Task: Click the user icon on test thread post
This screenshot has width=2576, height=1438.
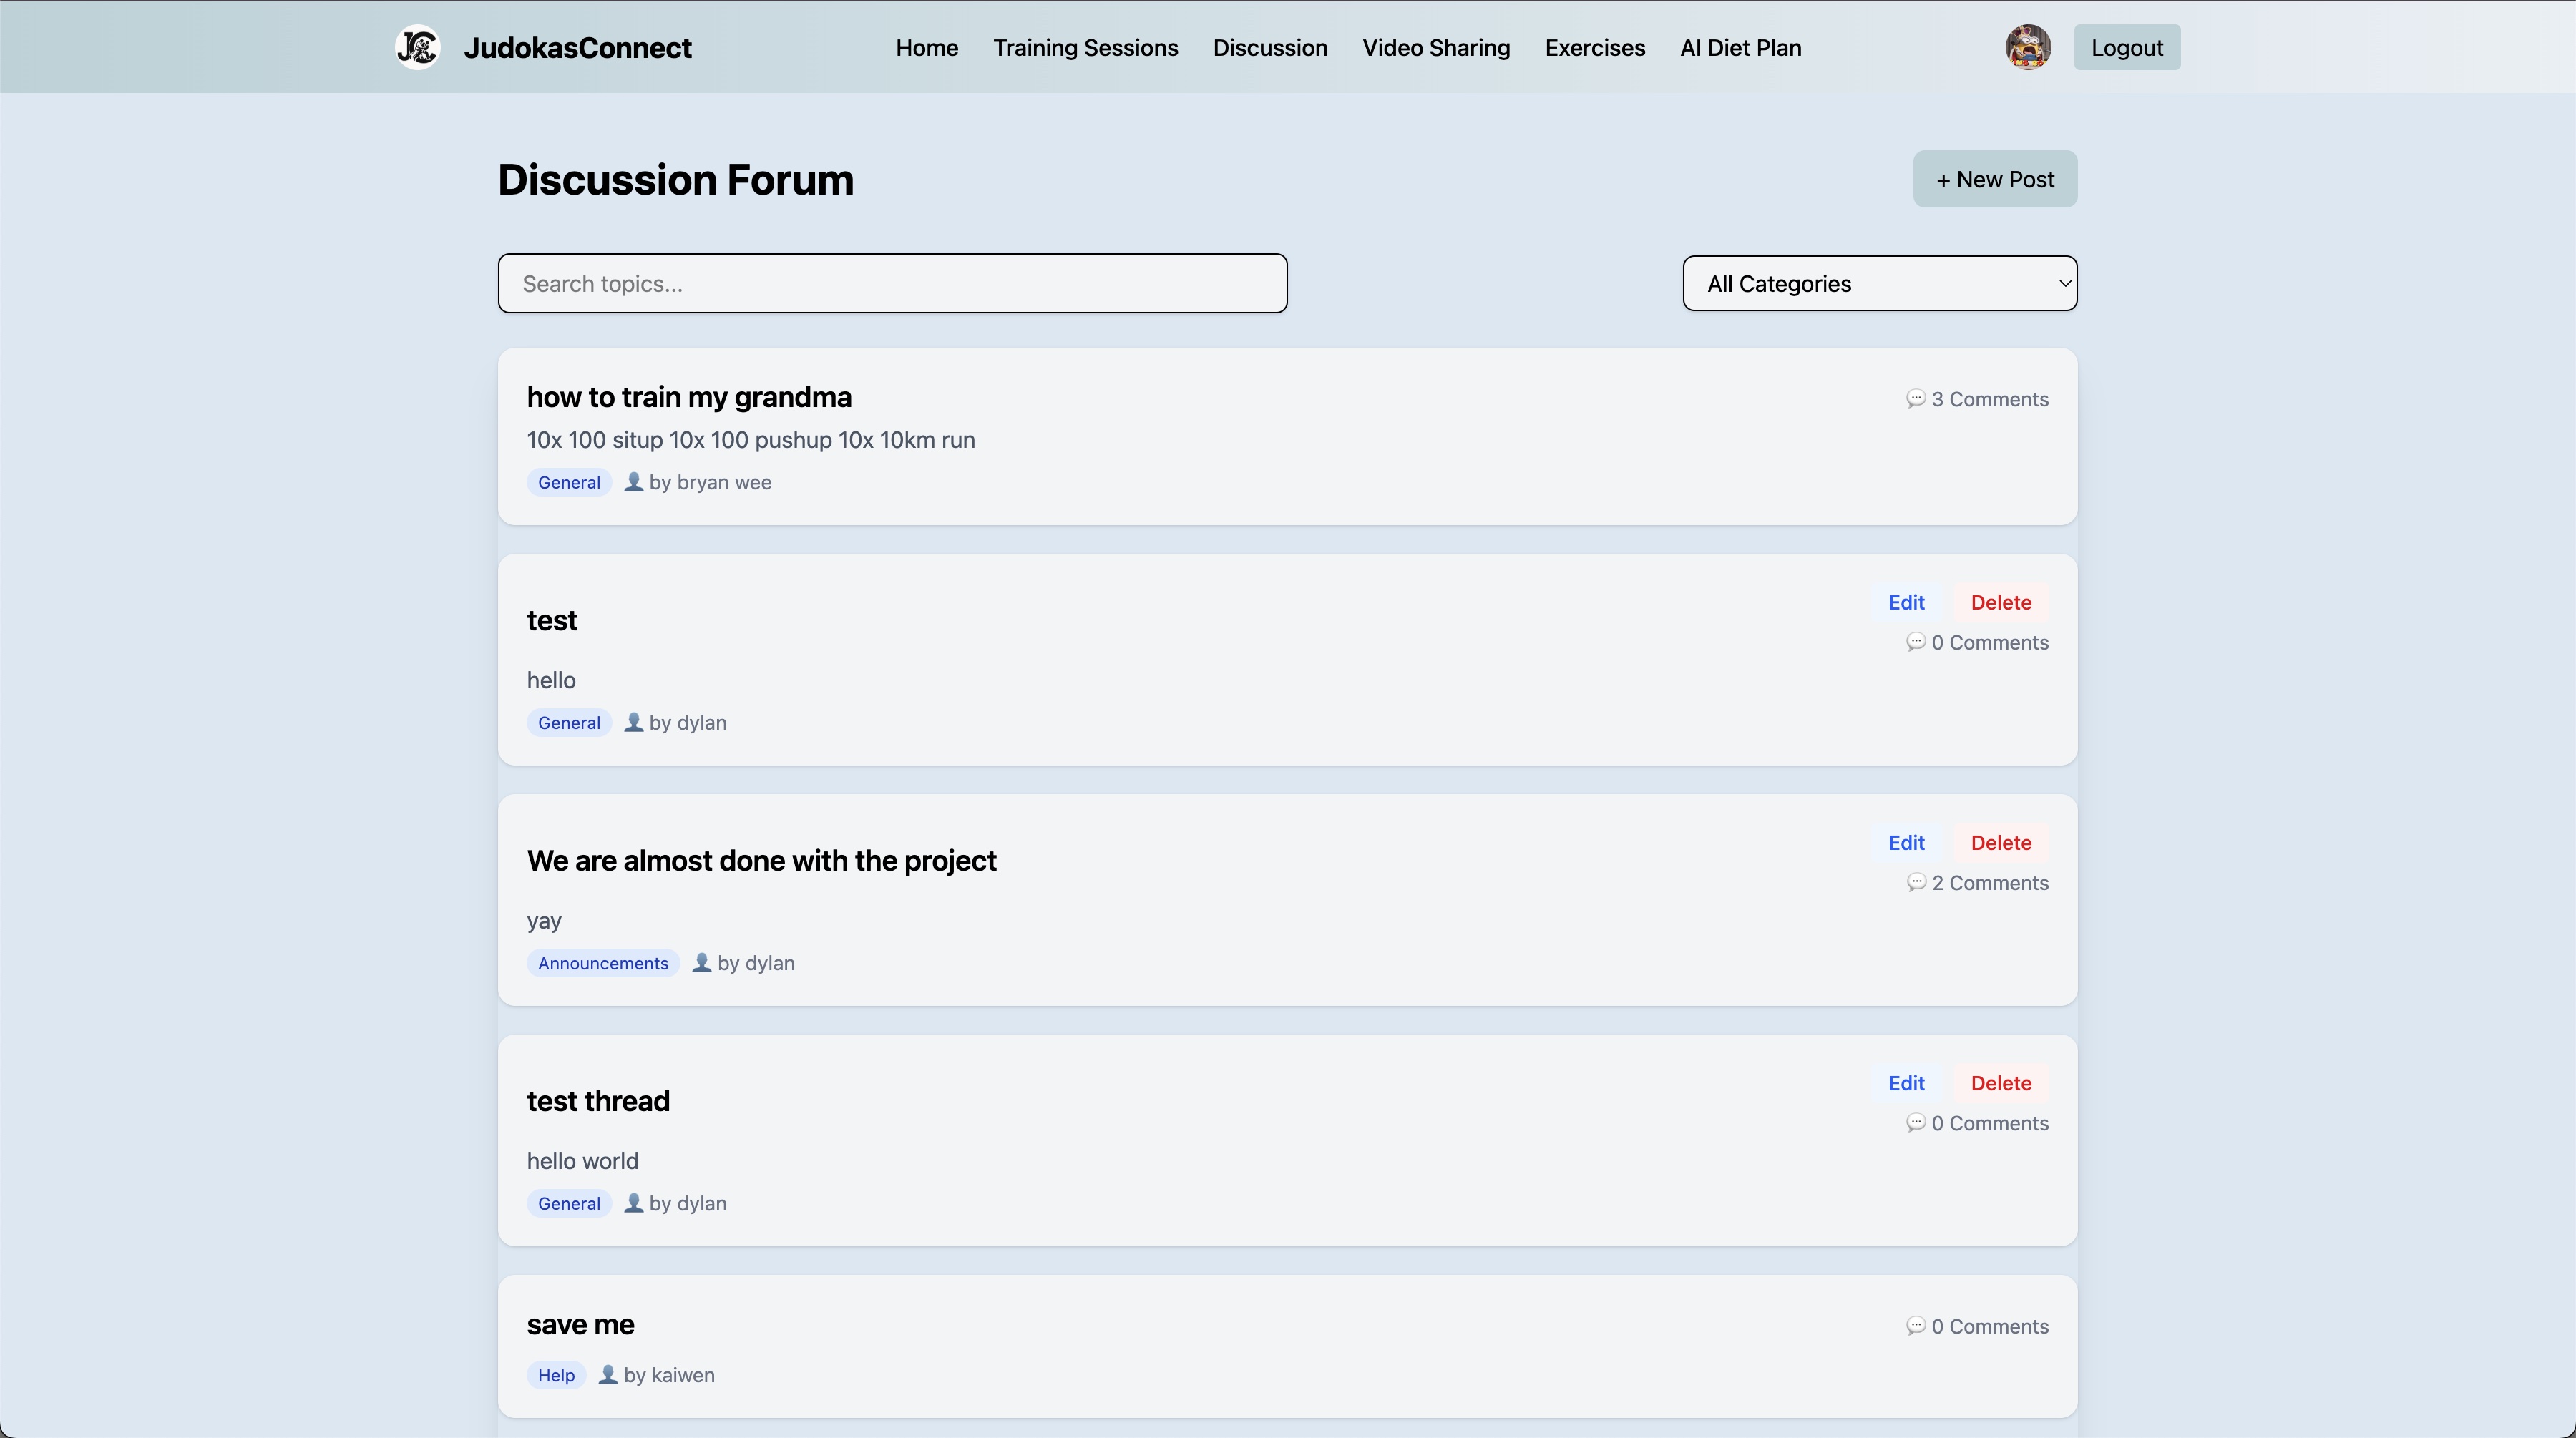Action: [633, 1203]
